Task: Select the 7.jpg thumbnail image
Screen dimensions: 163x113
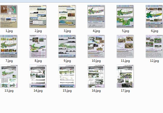Action: (x=9, y=46)
